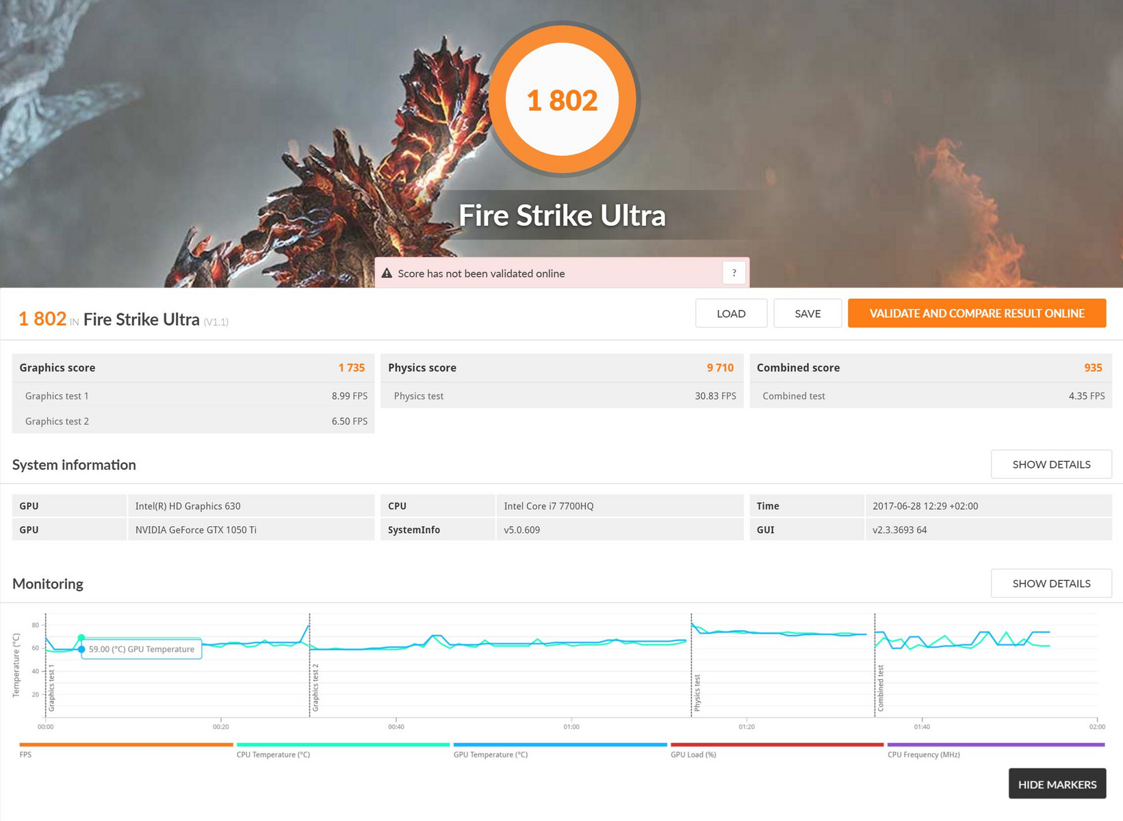Toggle the FPS series in chart legend

126,749
